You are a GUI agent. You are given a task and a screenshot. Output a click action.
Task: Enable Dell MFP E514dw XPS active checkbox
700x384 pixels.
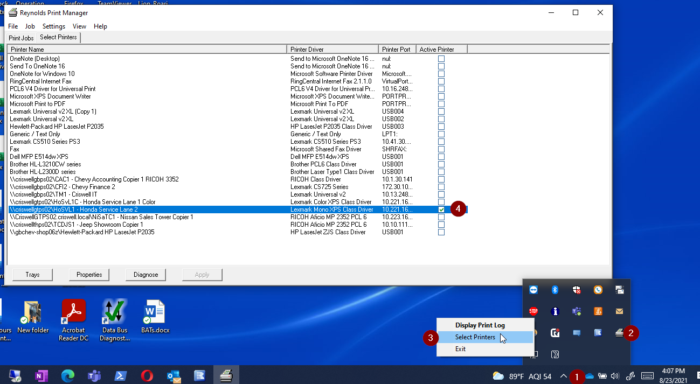click(441, 157)
